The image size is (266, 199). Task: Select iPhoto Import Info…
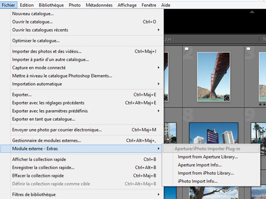pyautogui.click(x=211, y=181)
